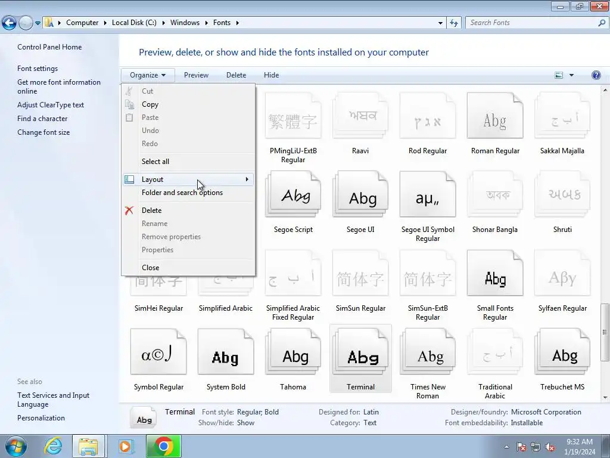The image size is (610, 458).
Task: Click the search magnifier icon
Action: (x=602, y=23)
